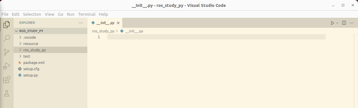Open the Testing flask view

[7, 93]
